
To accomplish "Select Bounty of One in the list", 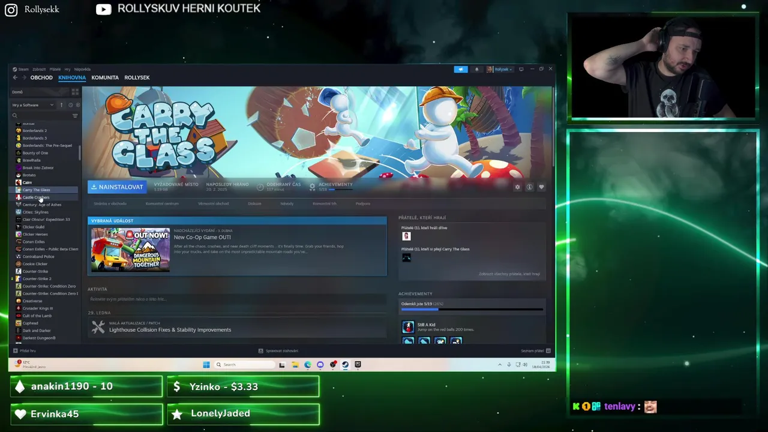I will pyautogui.click(x=35, y=153).
